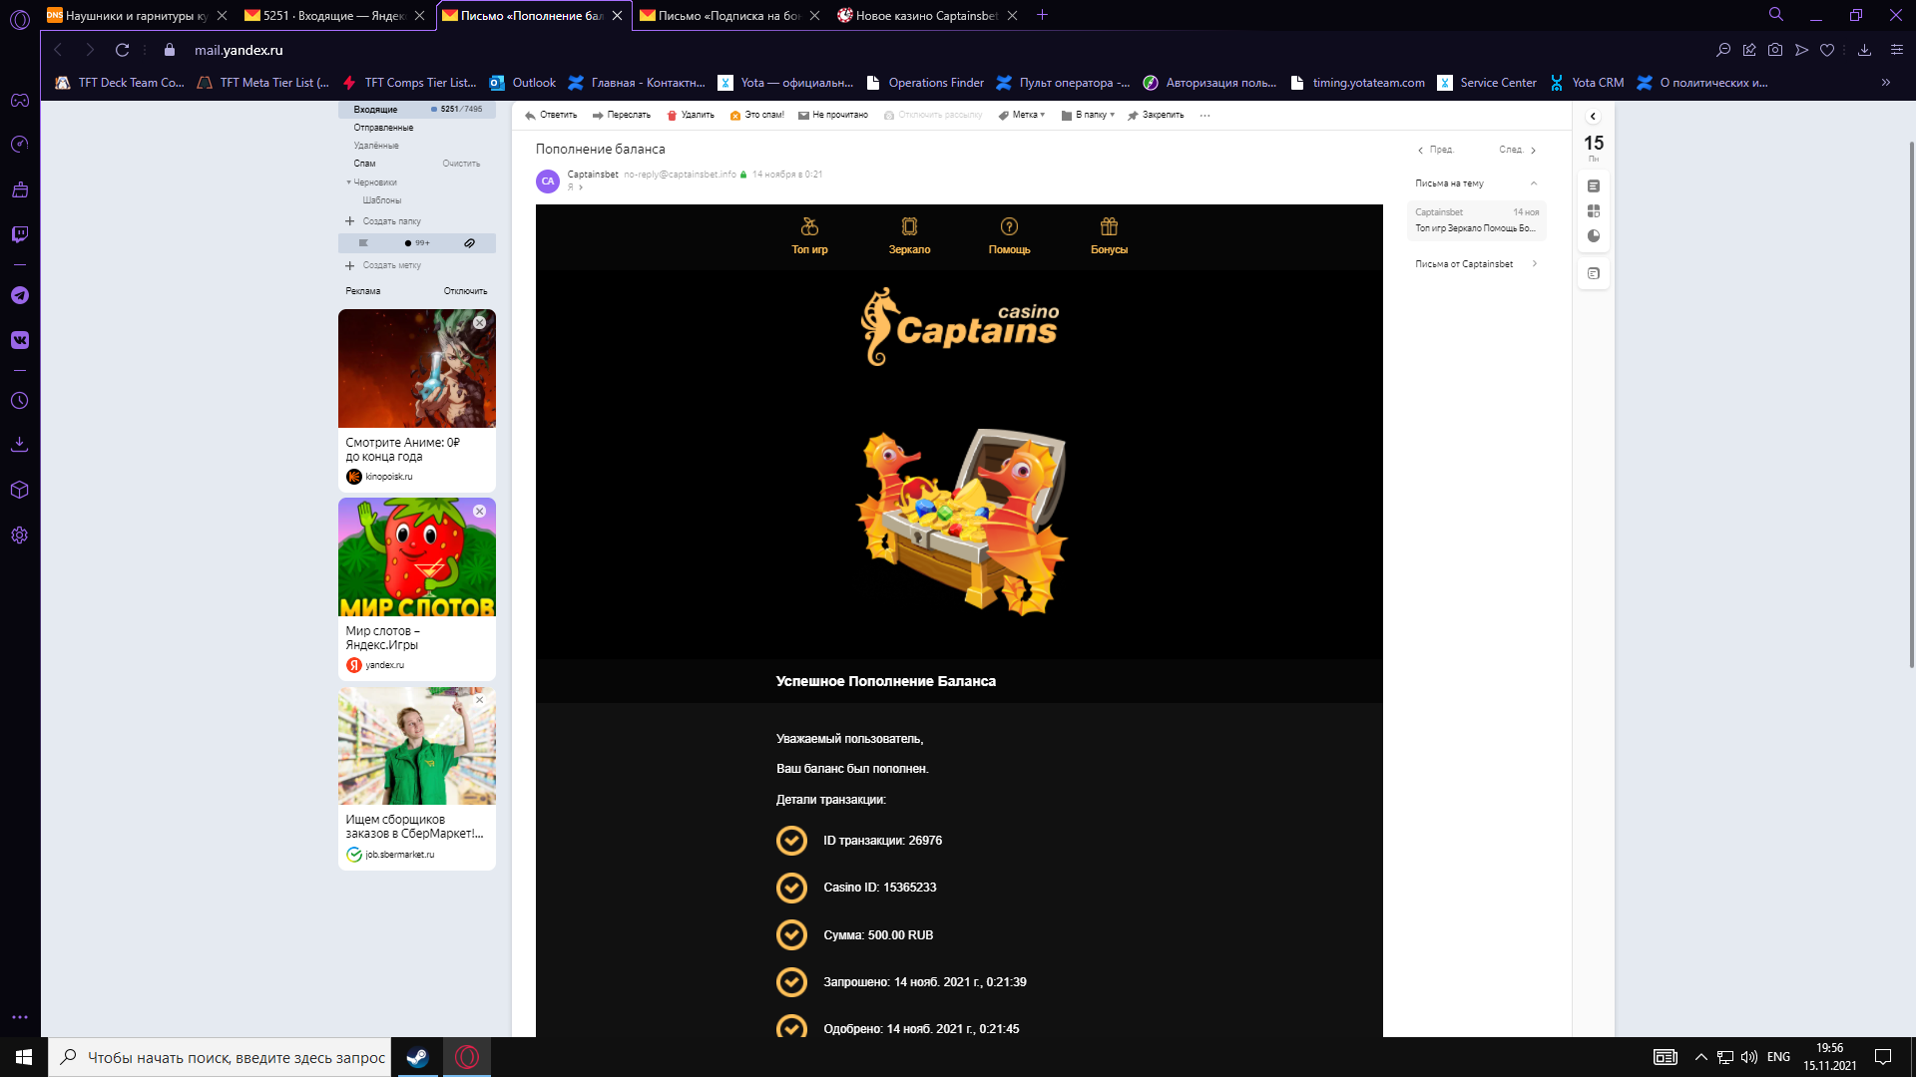
Task: Click Отключить next to Реклама
Action: [x=465, y=291]
